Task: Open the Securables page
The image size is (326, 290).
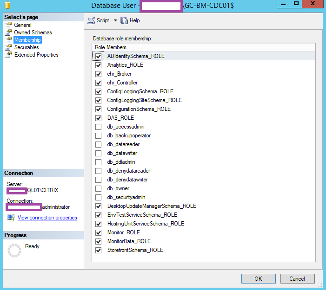Action: (27, 47)
